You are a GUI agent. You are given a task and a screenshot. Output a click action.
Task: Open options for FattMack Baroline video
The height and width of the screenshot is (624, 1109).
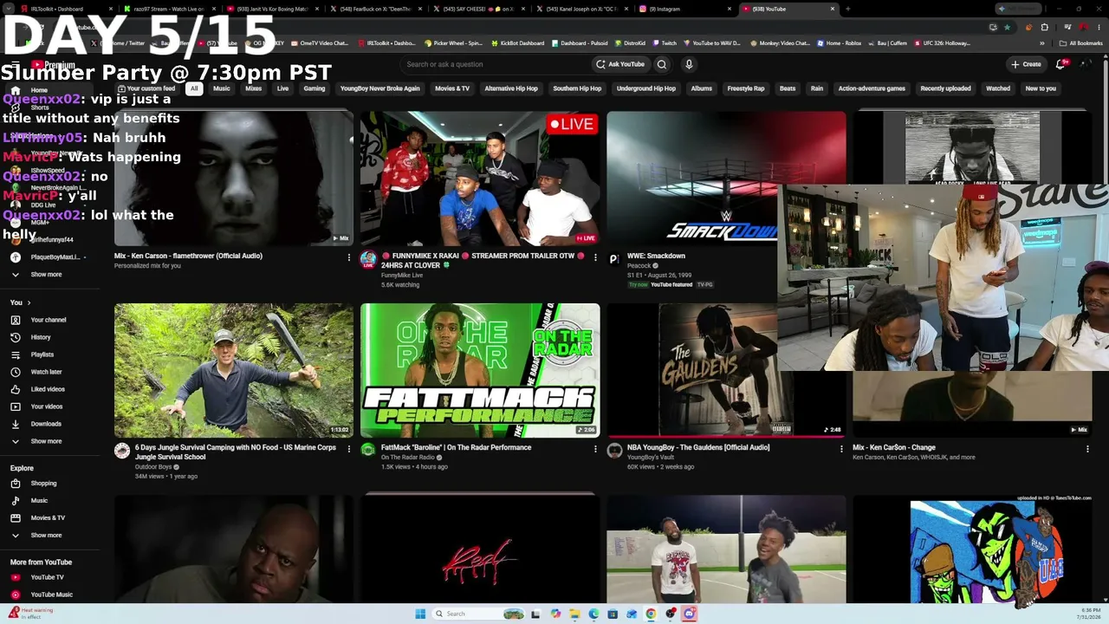[x=595, y=449]
